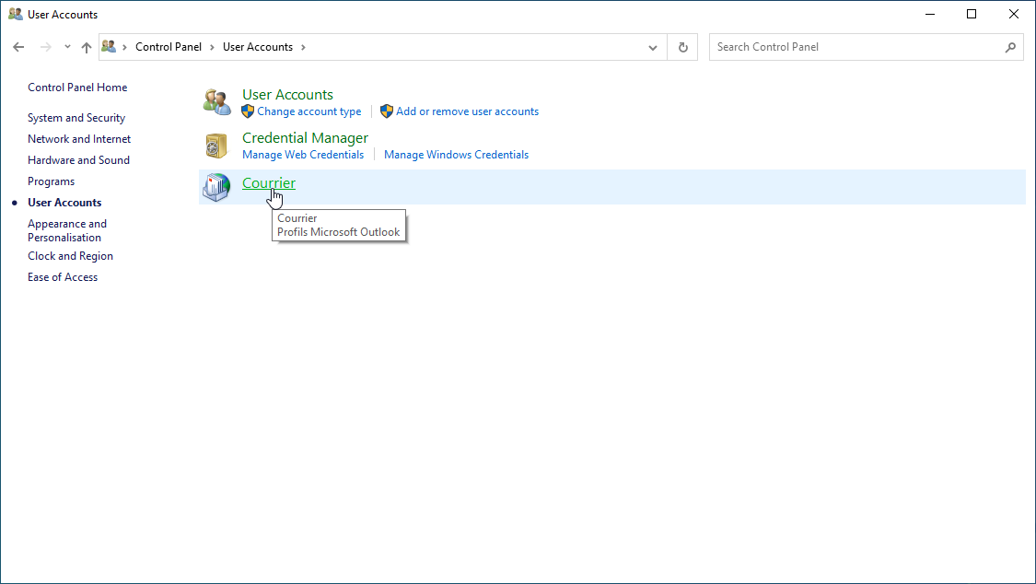Go up one level with Up arrow

(x=87, y=47)
